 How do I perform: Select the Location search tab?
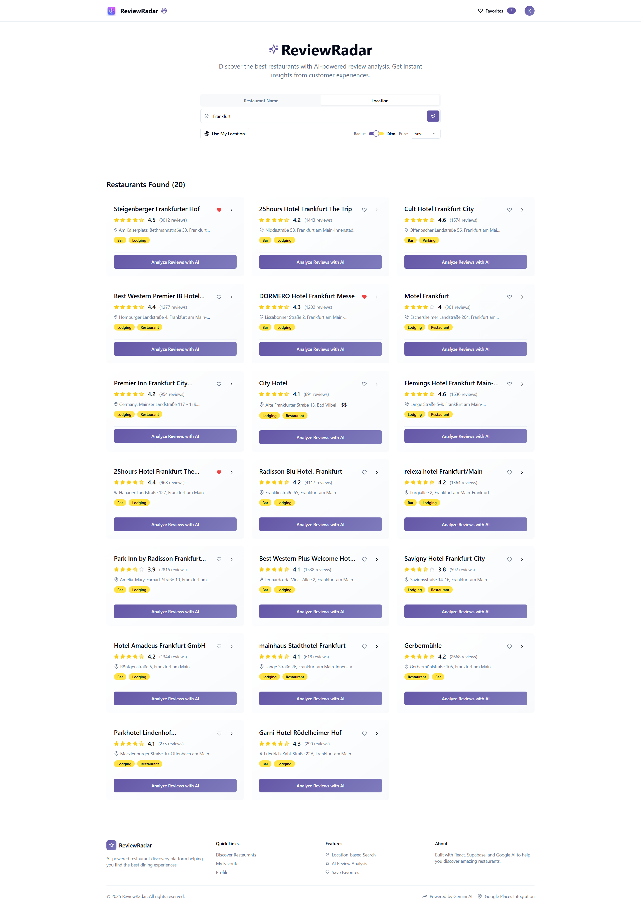380,101
